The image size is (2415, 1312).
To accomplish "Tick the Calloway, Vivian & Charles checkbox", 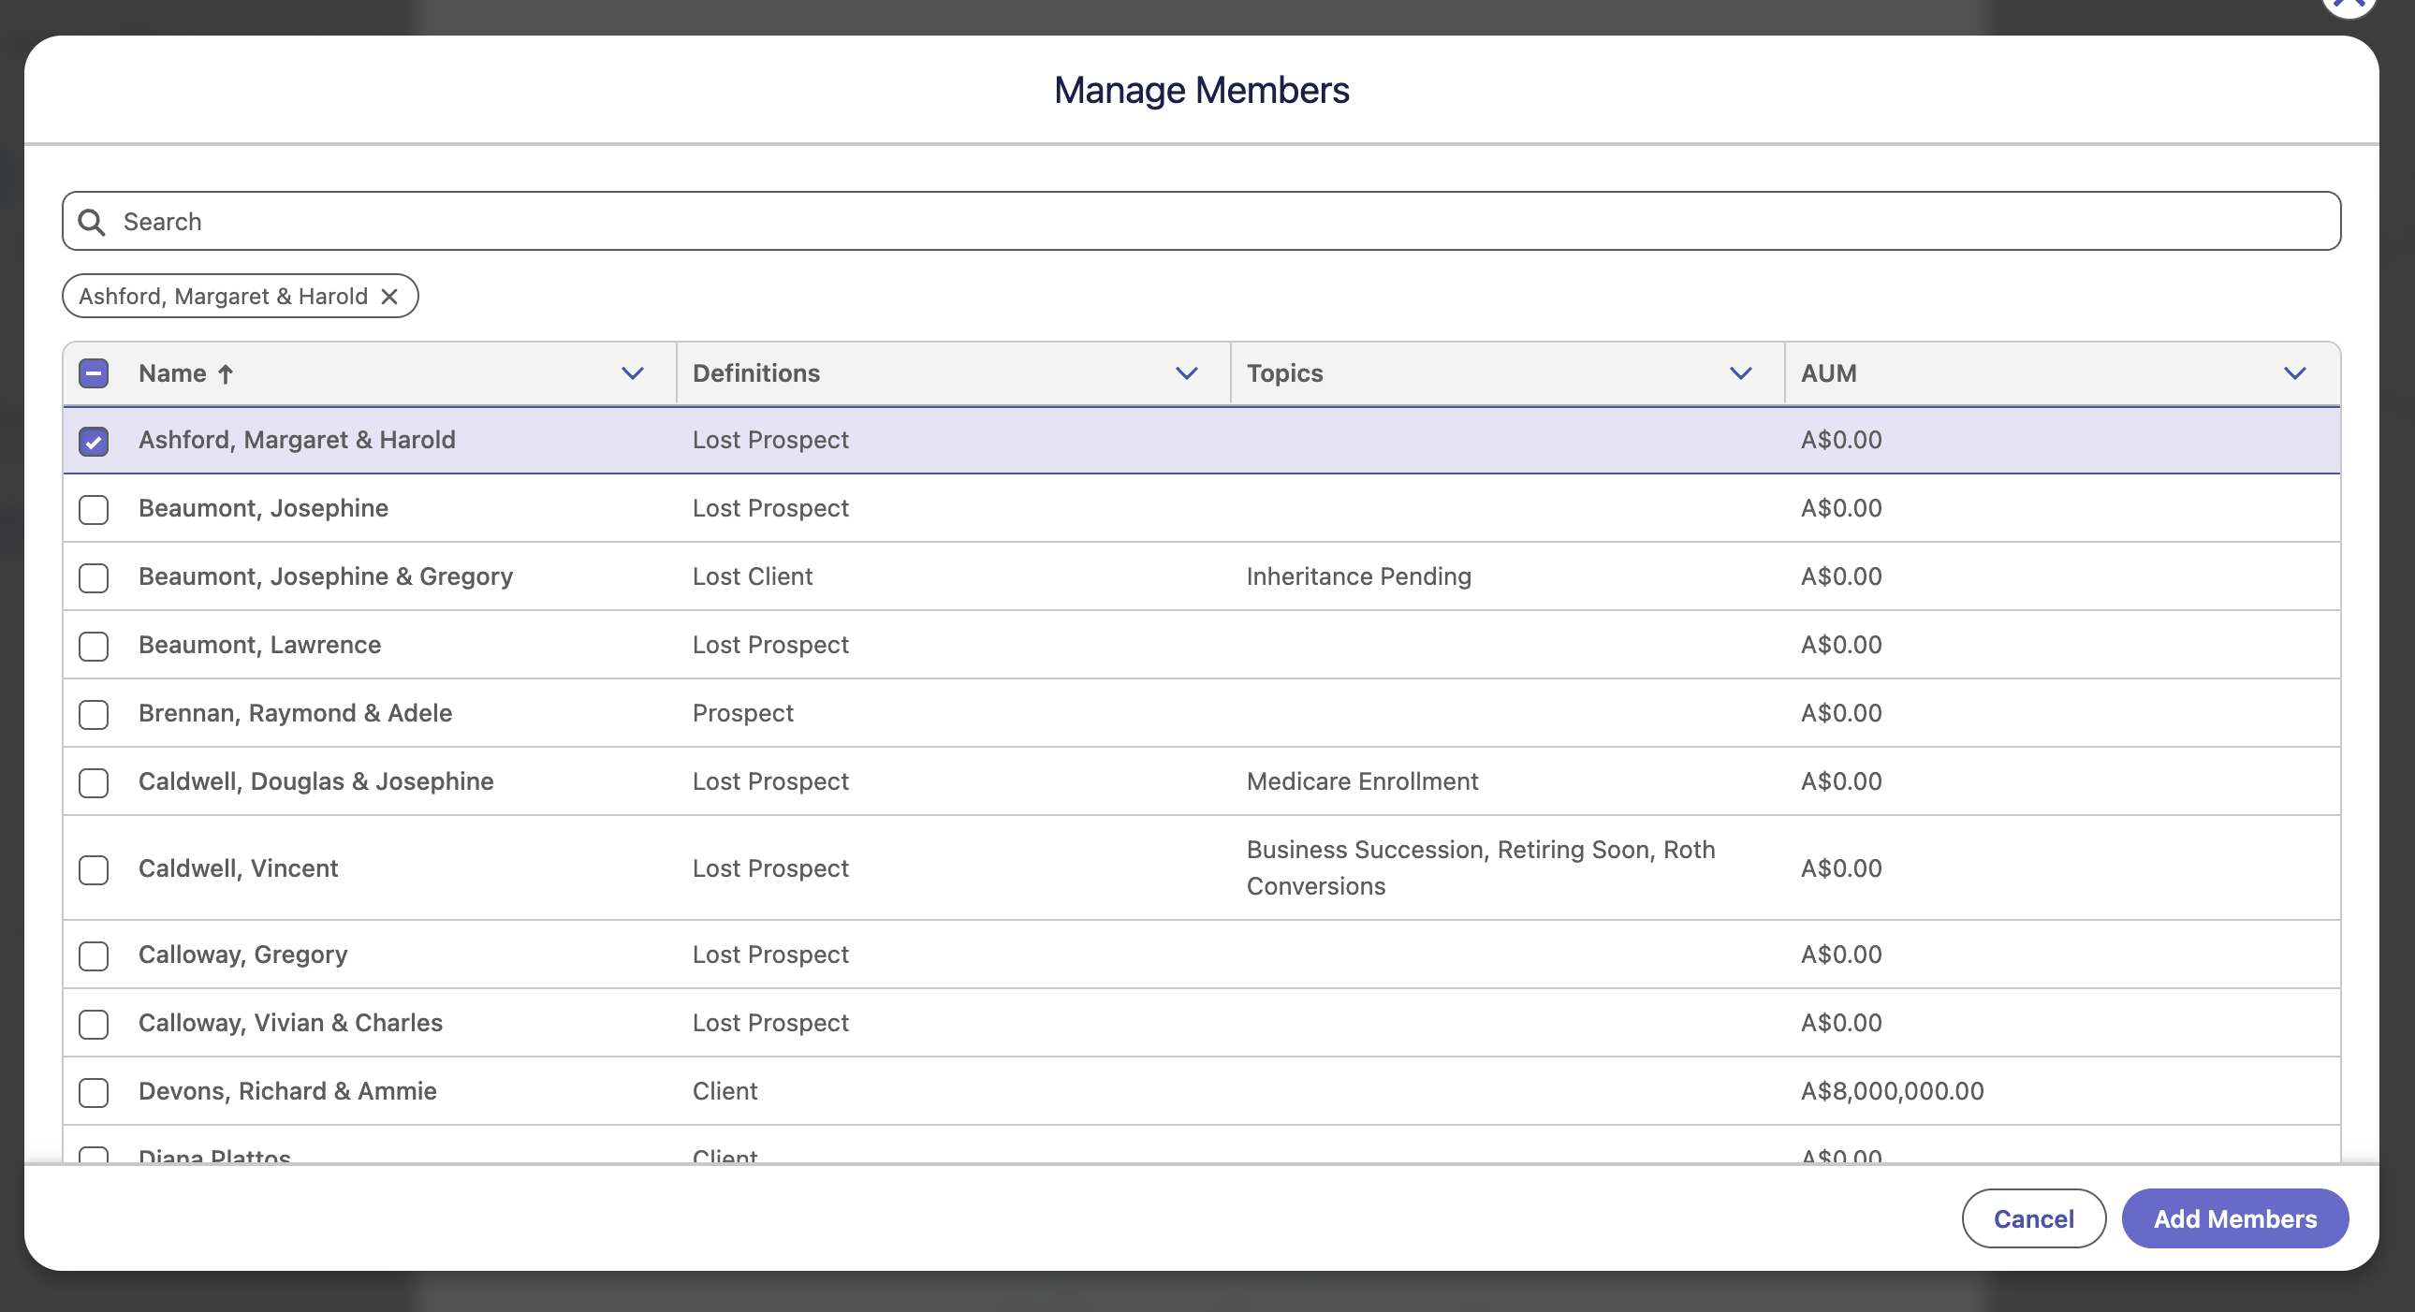I will pyautogui.click(x=94, y=1025).
